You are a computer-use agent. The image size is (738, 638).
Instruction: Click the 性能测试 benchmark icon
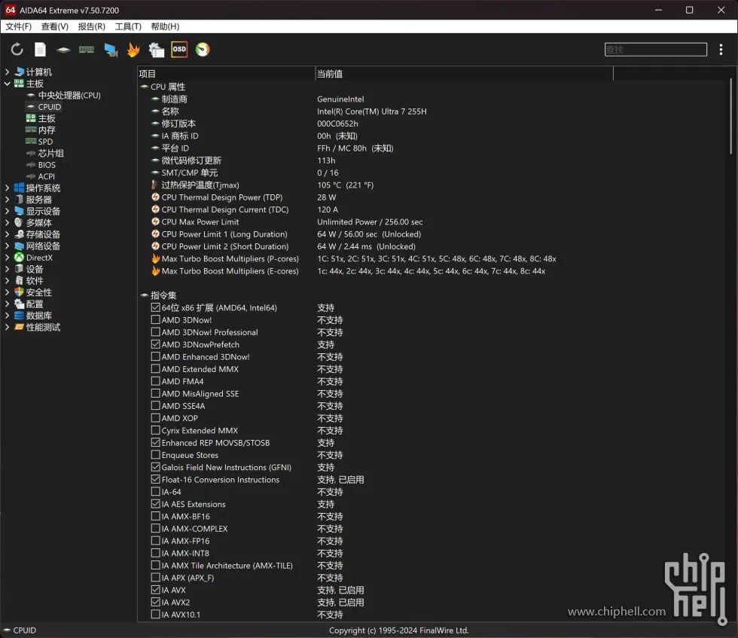tap(19, 327)
